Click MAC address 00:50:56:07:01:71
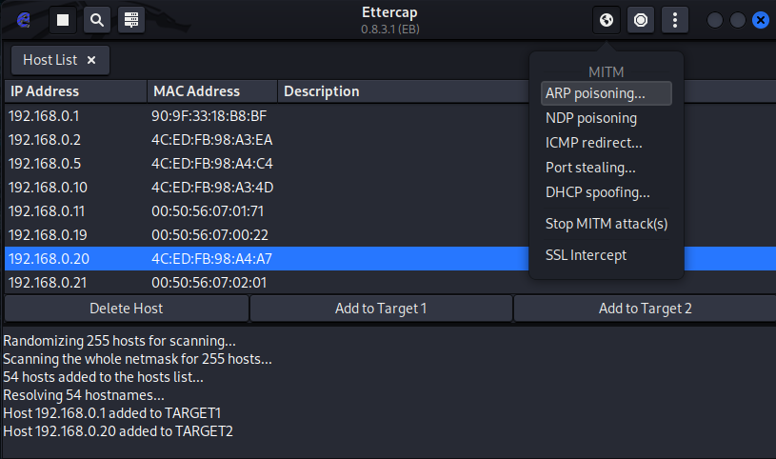The height and width of the screenshot is (459, 776). click(x=208, y=211)
